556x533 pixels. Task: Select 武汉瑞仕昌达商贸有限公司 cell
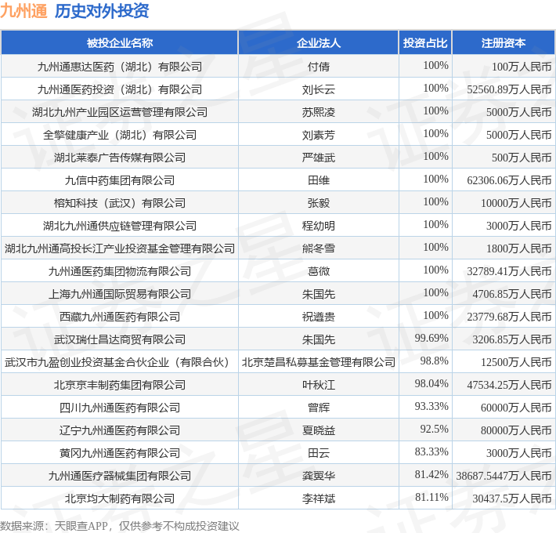pyautogui.click(x=120, y=339)
